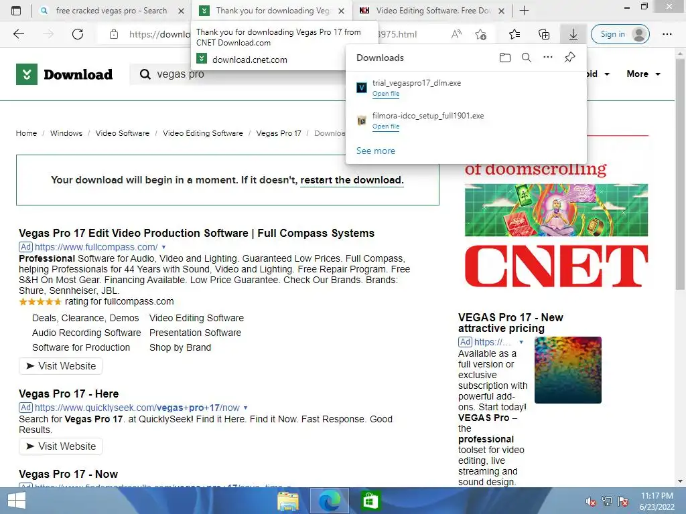686x514 pixels.
Task: Click the browser Back arrow
Action: [19, 34]
